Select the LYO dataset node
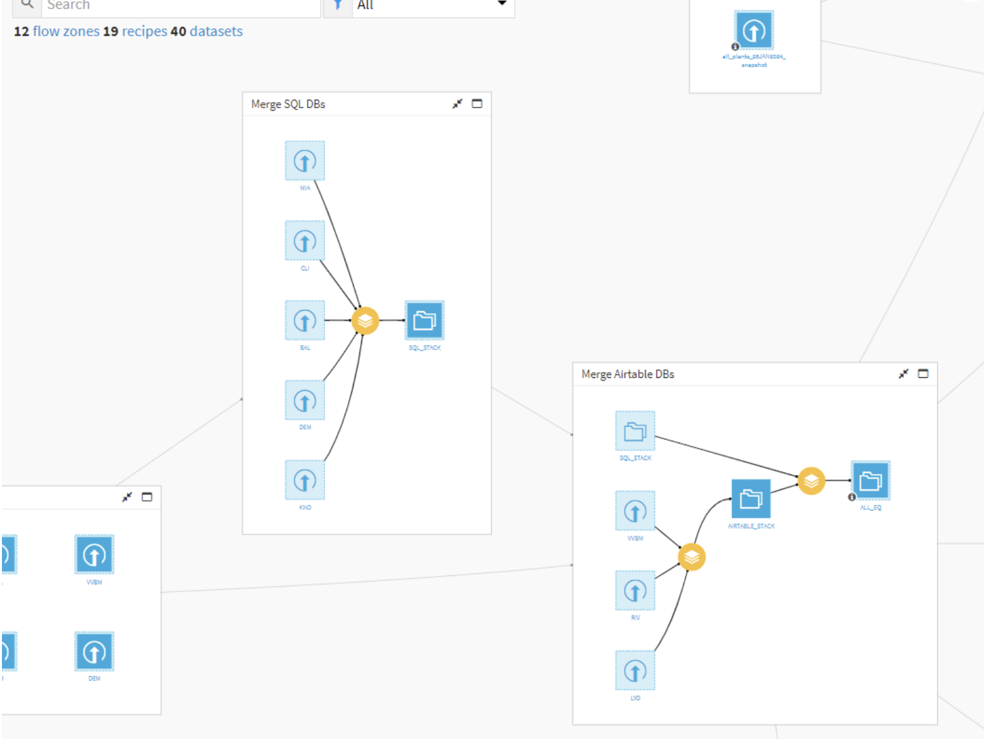This screenshot has height=739, width=984. pos(635,670)
